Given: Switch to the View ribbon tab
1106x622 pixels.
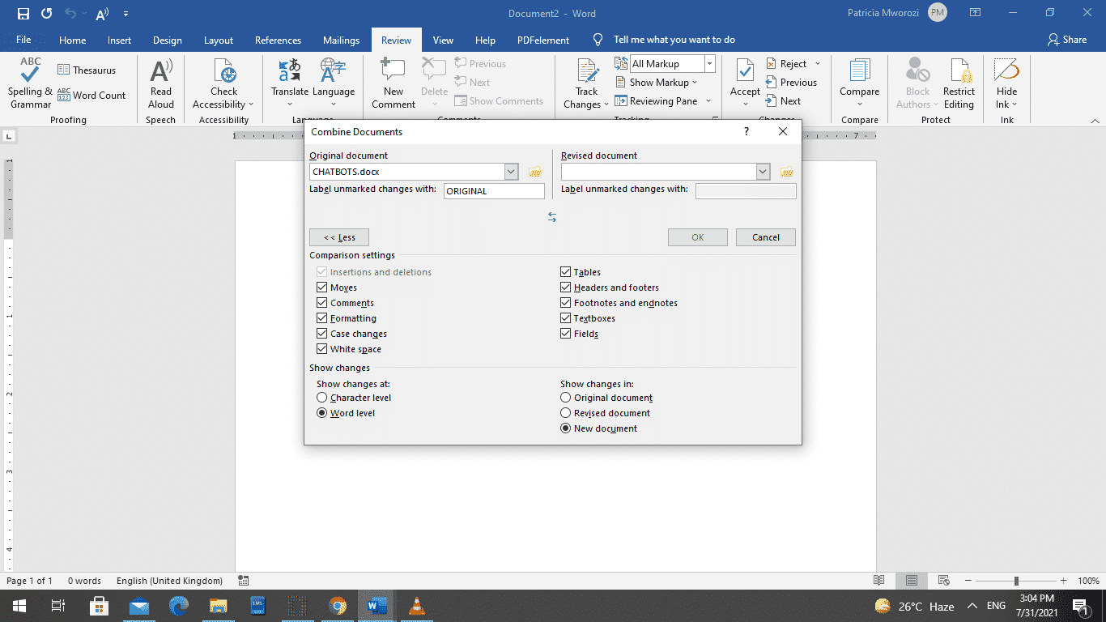Looking at the screenshot, I should pos(443,39).
